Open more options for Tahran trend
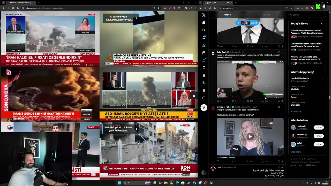Viewport: 331px width, 186px height. [322, 95]
